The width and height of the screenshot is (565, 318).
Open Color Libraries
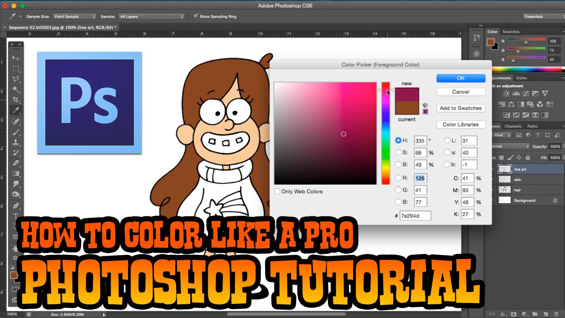pos(461,125)
